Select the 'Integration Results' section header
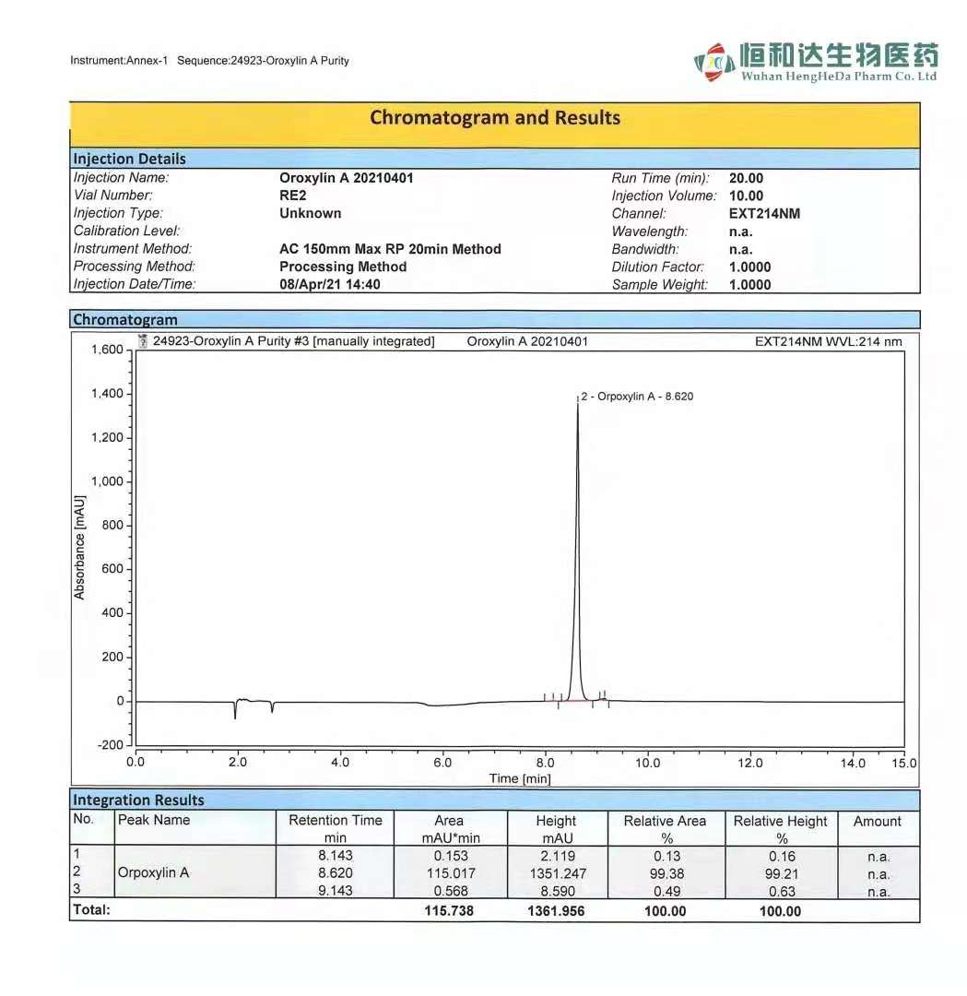Image resolution: width=967 pixels, height=996 pixels. coord(495,799)
